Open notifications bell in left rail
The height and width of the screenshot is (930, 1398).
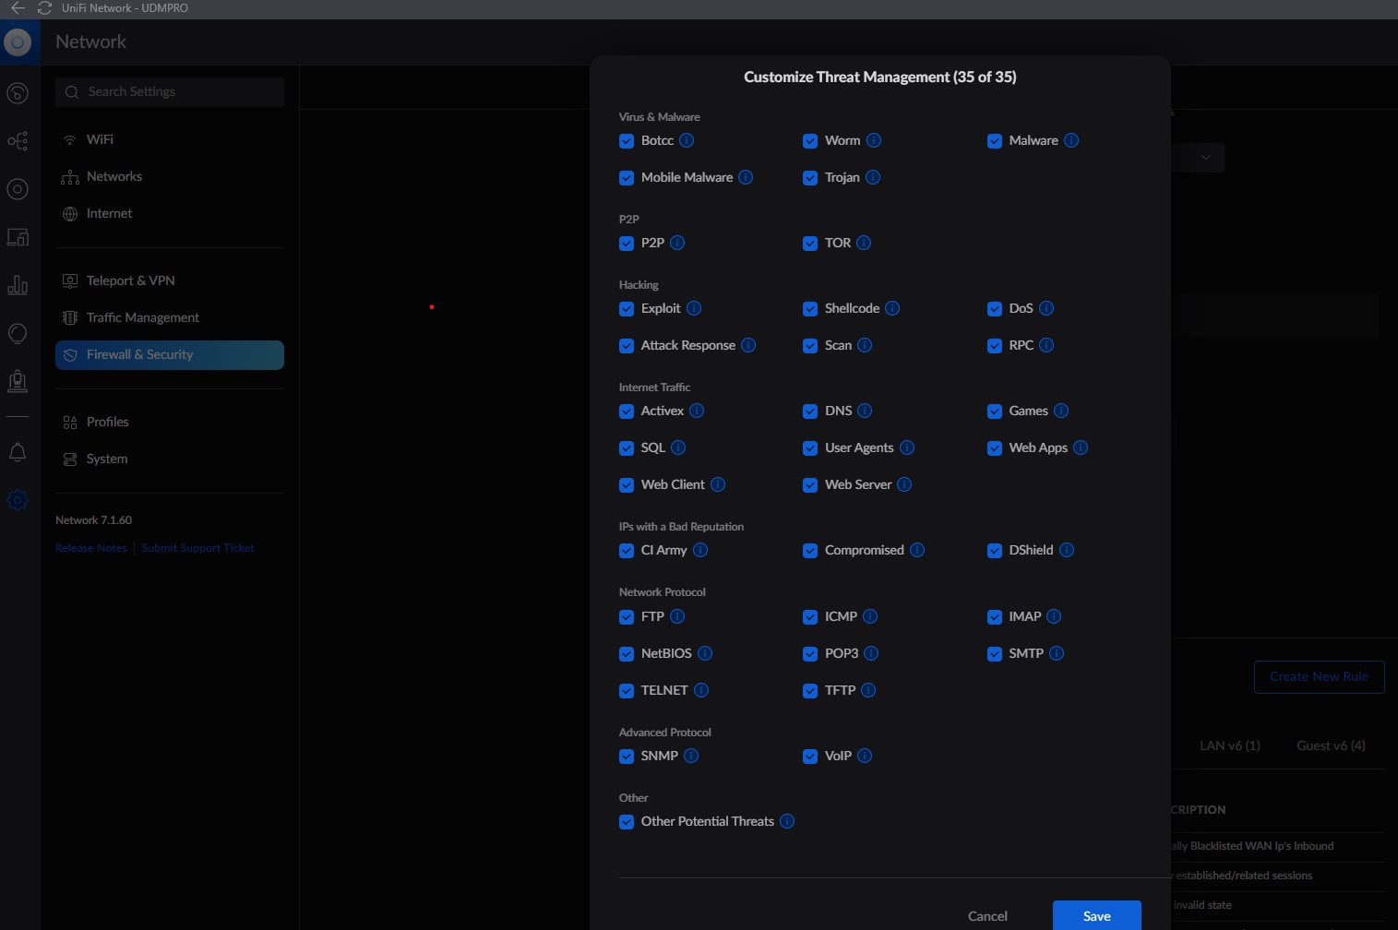point(18,452)
